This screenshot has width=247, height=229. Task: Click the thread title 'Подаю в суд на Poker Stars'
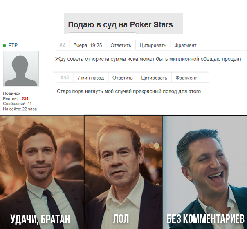120,24
